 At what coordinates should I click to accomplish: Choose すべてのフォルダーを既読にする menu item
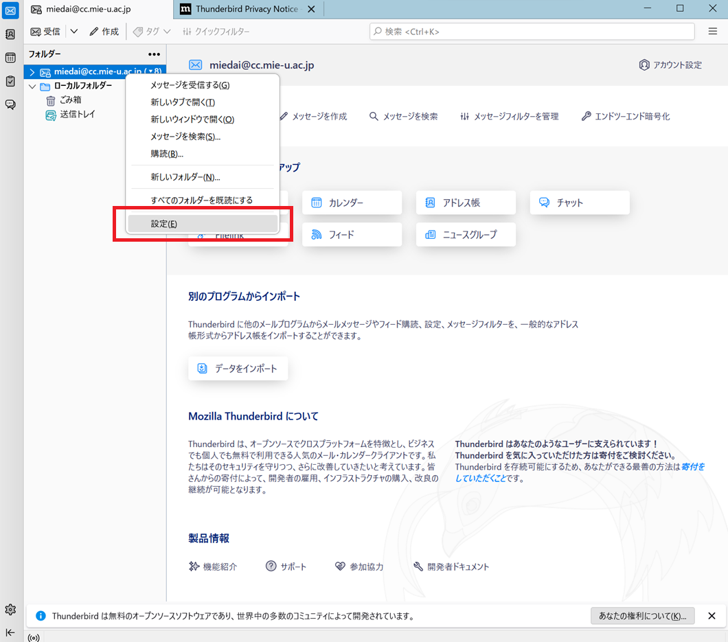203,200
